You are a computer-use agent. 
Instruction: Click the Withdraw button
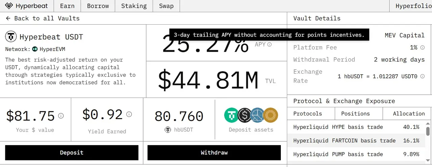[x=214, y=152]
